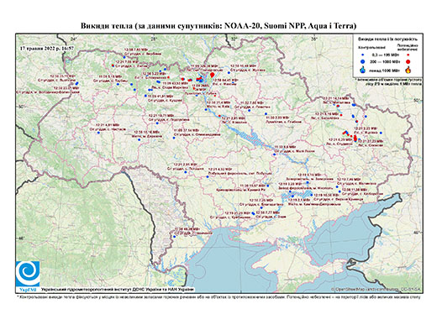
Task: Click the map title mentioning NOAA-20
Action: (x=218, y=26)
